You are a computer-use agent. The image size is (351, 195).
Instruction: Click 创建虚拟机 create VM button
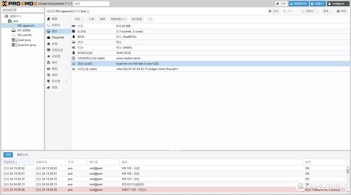(x=298, y=4)
